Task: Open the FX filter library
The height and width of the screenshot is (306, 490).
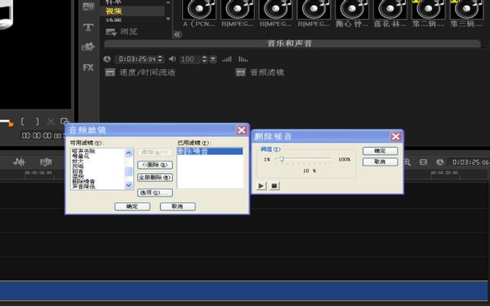Action: [88, 67]
